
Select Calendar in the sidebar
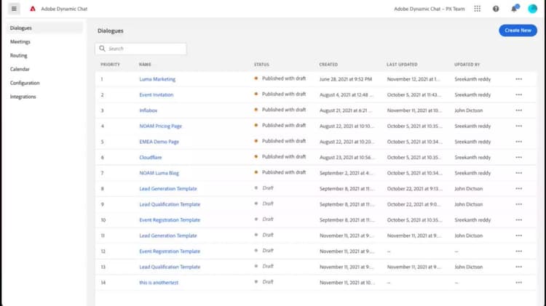click(x=20, y=69)
